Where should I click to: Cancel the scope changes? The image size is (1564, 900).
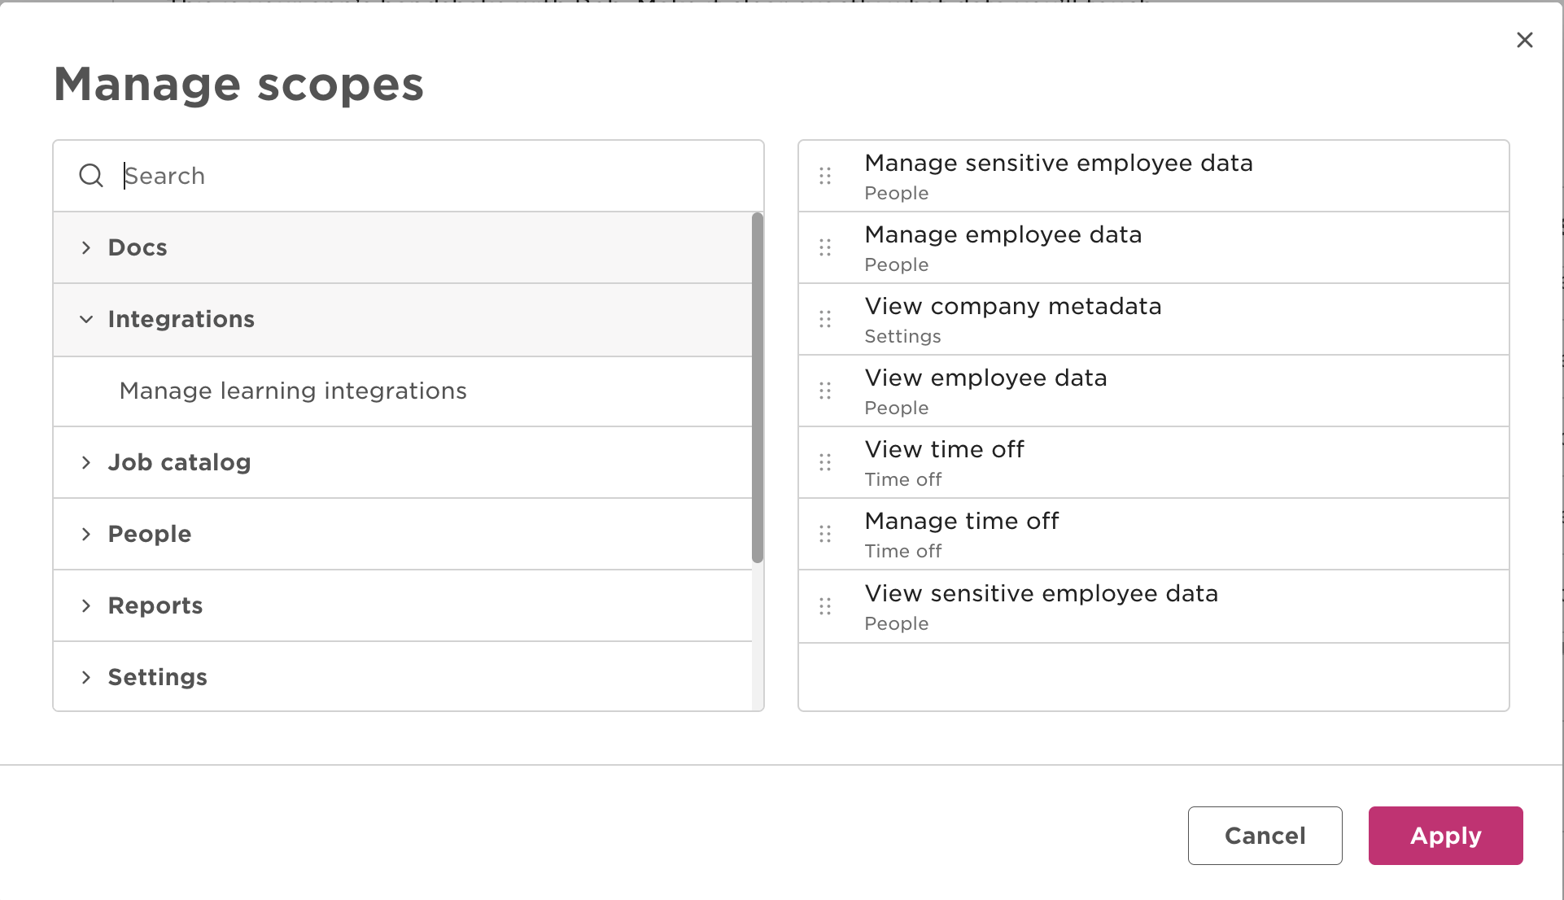click(1265, 836)
